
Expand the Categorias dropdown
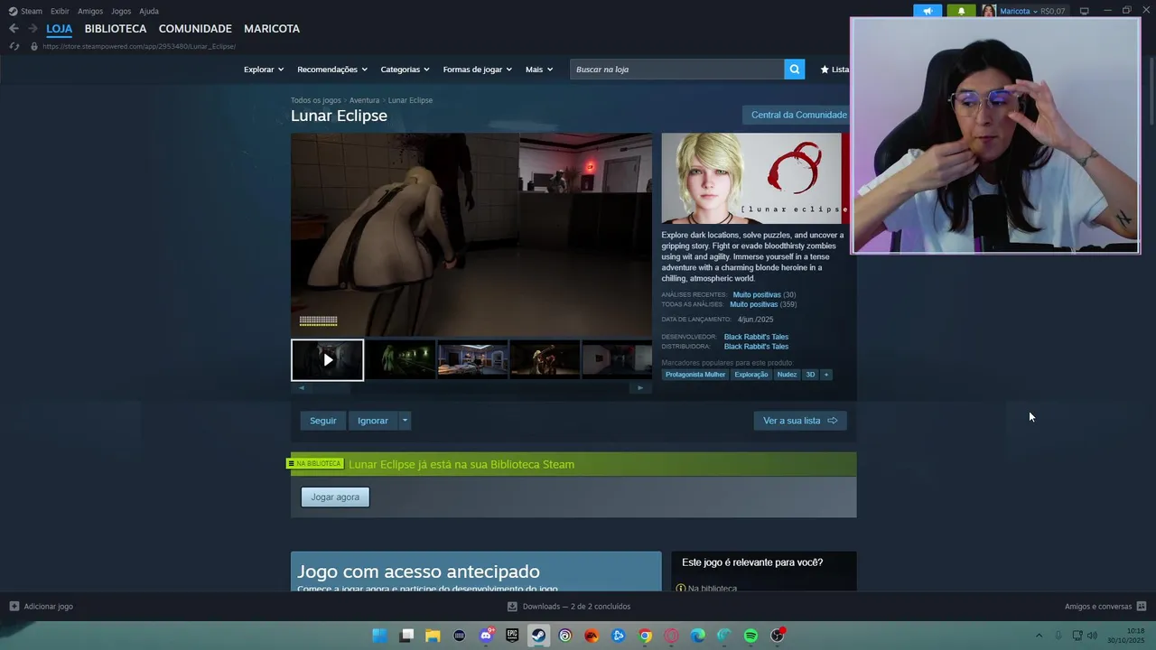click(405, 70)
